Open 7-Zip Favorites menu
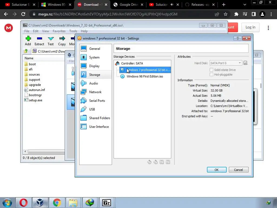Image resolution: width=277 pixels, height=208 pixels. [x=59, y=31]
